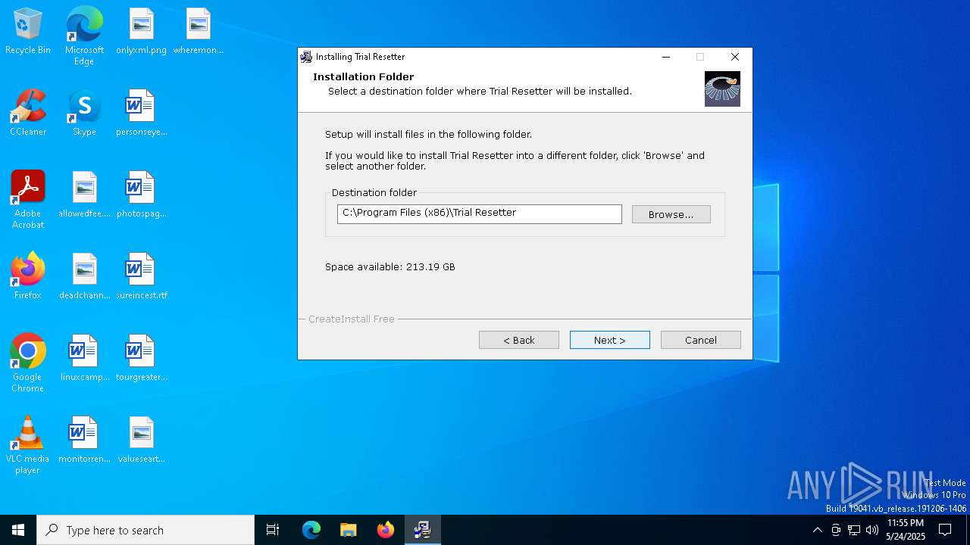Open the Recycle Bin desktop icon
The width and height of the screenshot is (970, 545).
pos(28,31)
